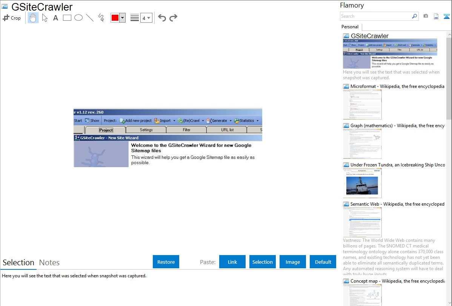The width and height of the screenshot is (452, 306).
Task: Click the sidebar scroll up arrow
Action: (449, 34)
